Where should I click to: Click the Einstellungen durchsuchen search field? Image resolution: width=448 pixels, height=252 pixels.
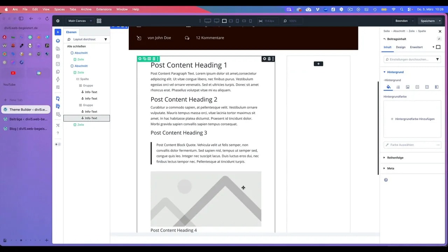[x=409, y=59]
